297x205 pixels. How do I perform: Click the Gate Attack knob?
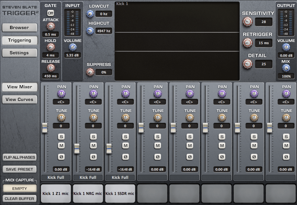pos(51,26)
